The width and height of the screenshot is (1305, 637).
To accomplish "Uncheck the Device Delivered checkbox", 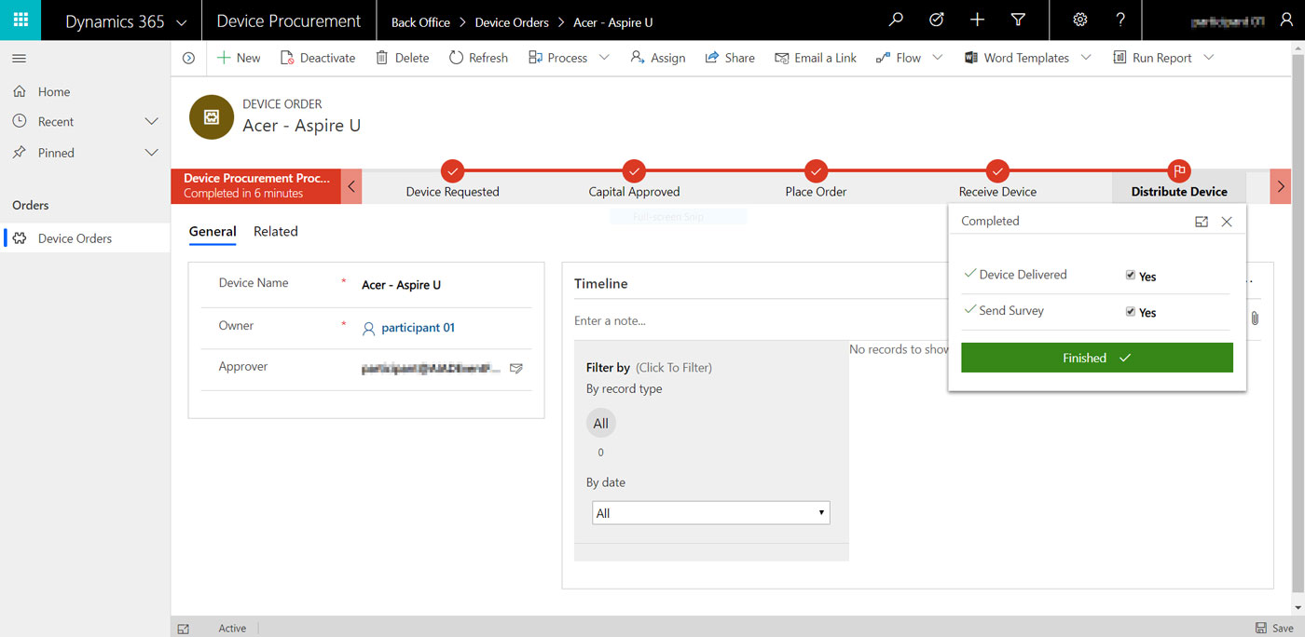I will (x=1131, y=276).
